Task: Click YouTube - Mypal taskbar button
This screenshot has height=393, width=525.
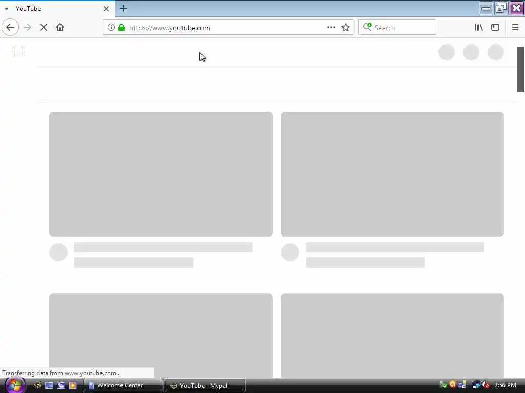Action: click(205, 386)
